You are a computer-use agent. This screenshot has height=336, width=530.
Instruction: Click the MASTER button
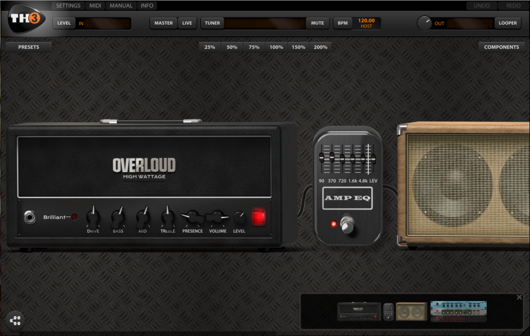pyautogui.click(x=164, y=23)
